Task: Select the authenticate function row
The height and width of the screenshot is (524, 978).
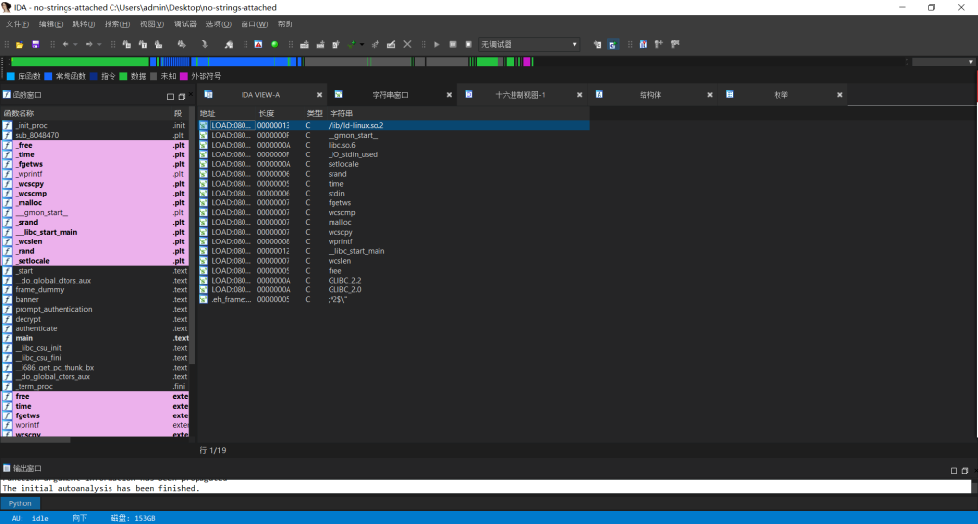Action: 95,328
